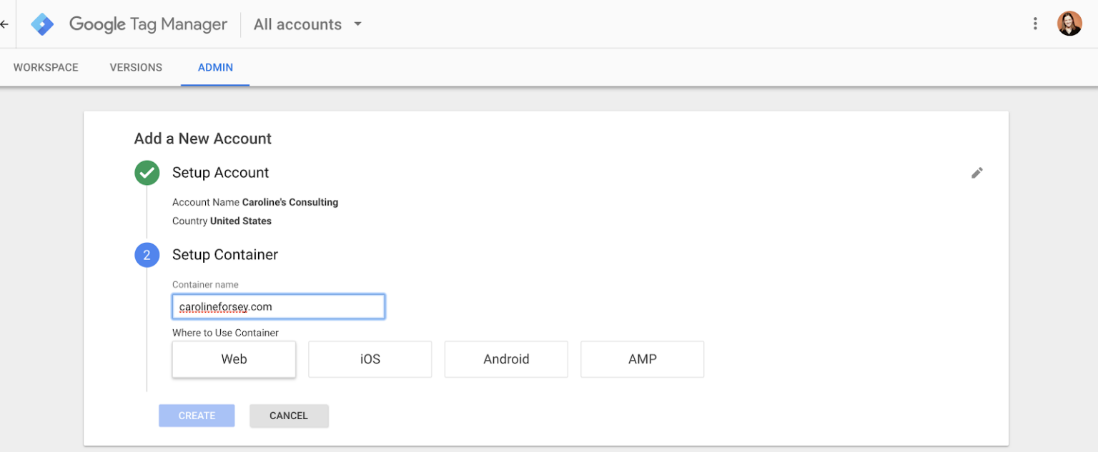This screenshot has height=452, width=1098.
Task: Click the profile avatar picture
Action: click(x=1069, y=23)
